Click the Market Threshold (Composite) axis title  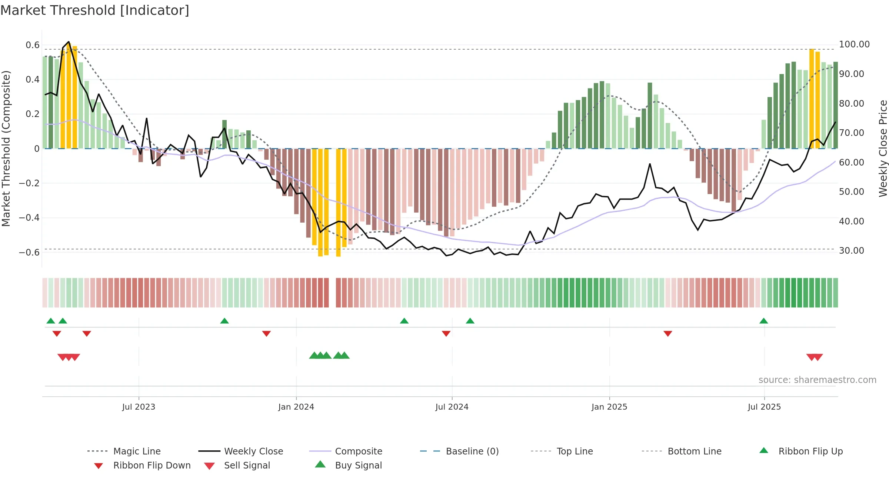[x=6, y=148]
